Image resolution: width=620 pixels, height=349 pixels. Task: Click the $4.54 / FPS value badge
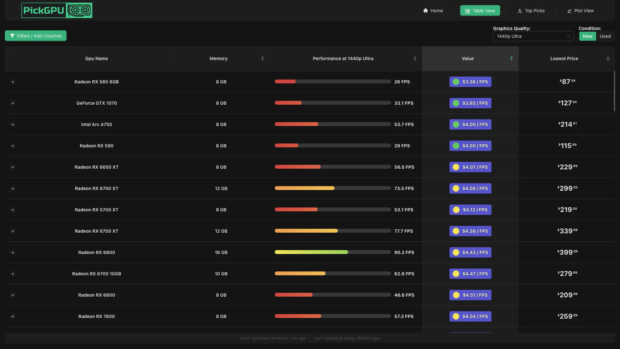tap(470, 316)
